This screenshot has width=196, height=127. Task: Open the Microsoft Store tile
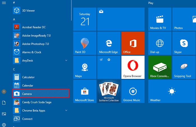(85, 91)
